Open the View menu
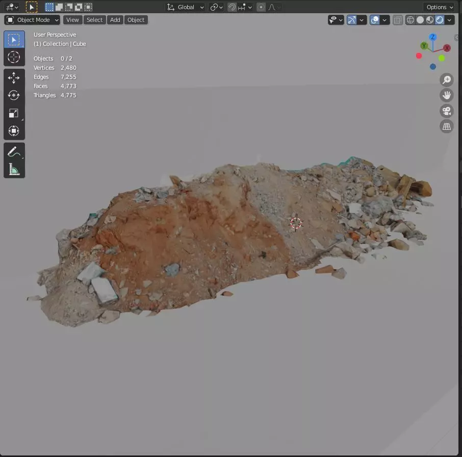The image size is (462, 457). (72, 20)
